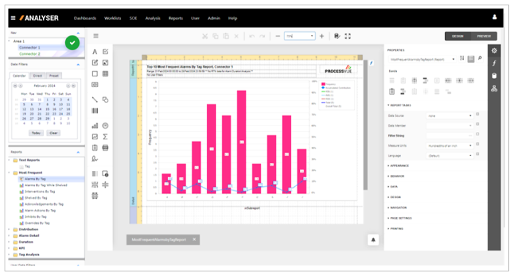Zoom out with the minus button
The image size is (514, 276).
click(x=278, y=36)
